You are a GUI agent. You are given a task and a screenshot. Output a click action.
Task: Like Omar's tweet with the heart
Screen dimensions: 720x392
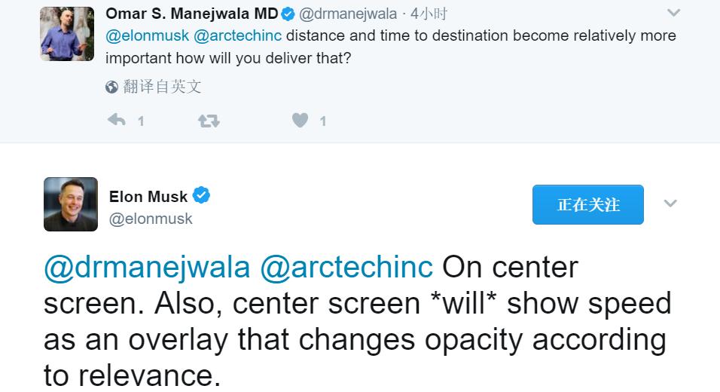click(x=300, y=120)
